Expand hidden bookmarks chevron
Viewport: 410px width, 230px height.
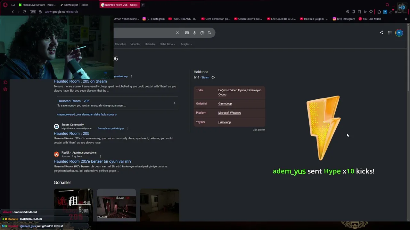coord(406,19)
